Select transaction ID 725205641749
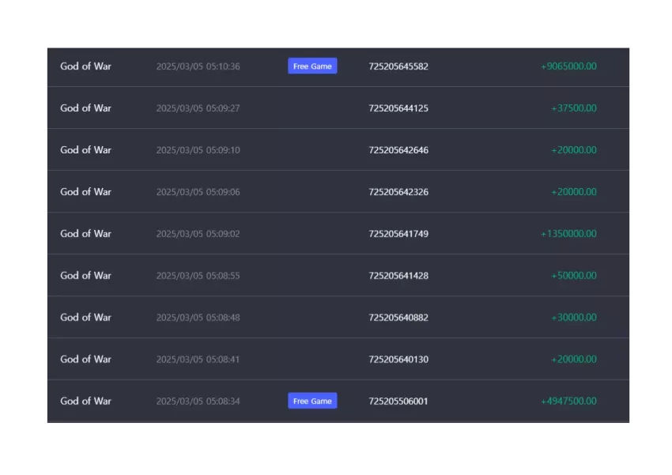Image resolution: width=672 pixels, height=475 pixels. click(x=398, y=234)
